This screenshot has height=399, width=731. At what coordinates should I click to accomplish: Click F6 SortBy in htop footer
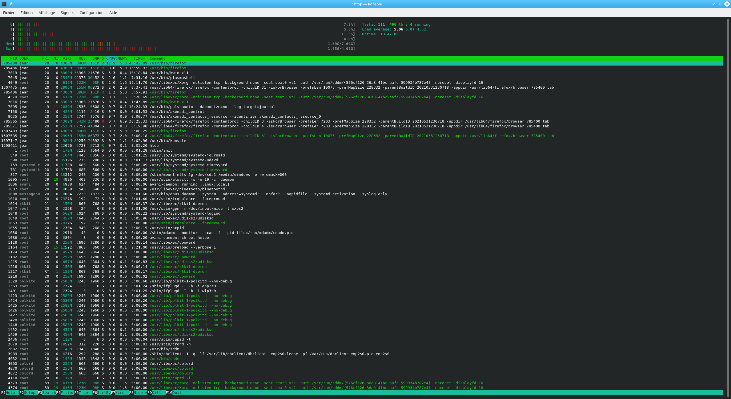pyautogui.click(x=102, y=393)
